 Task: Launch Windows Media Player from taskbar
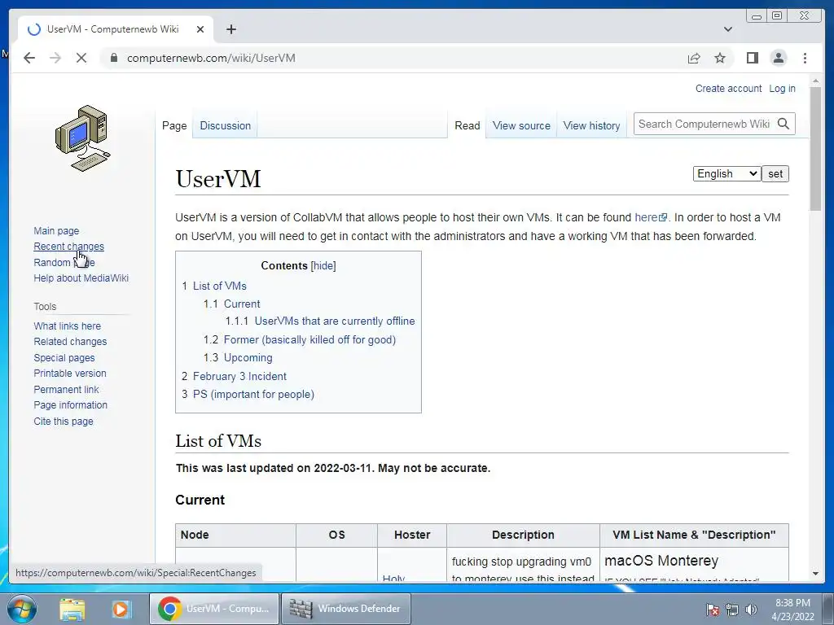tap(121, 609)
